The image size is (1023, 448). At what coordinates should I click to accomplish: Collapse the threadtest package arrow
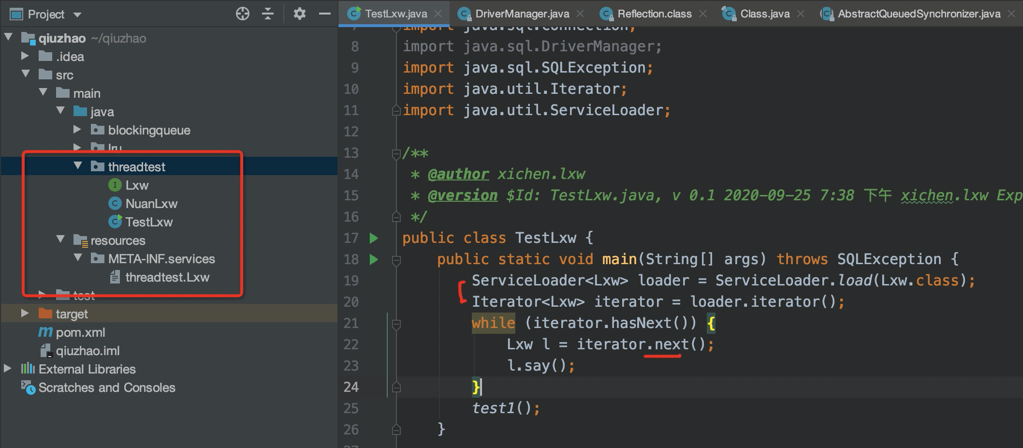tap(78, 165)
